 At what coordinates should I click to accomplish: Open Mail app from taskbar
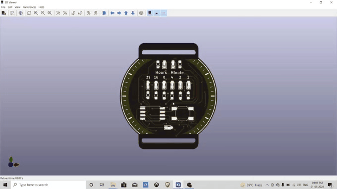[x=135, y=185]
